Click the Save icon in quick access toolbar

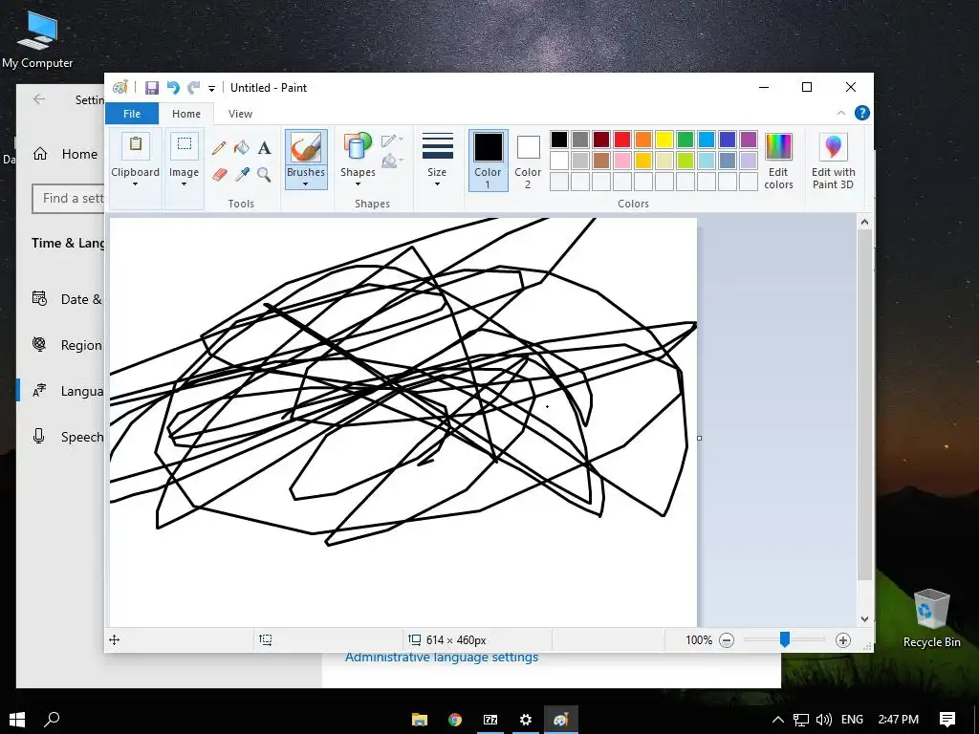[152, 88]
